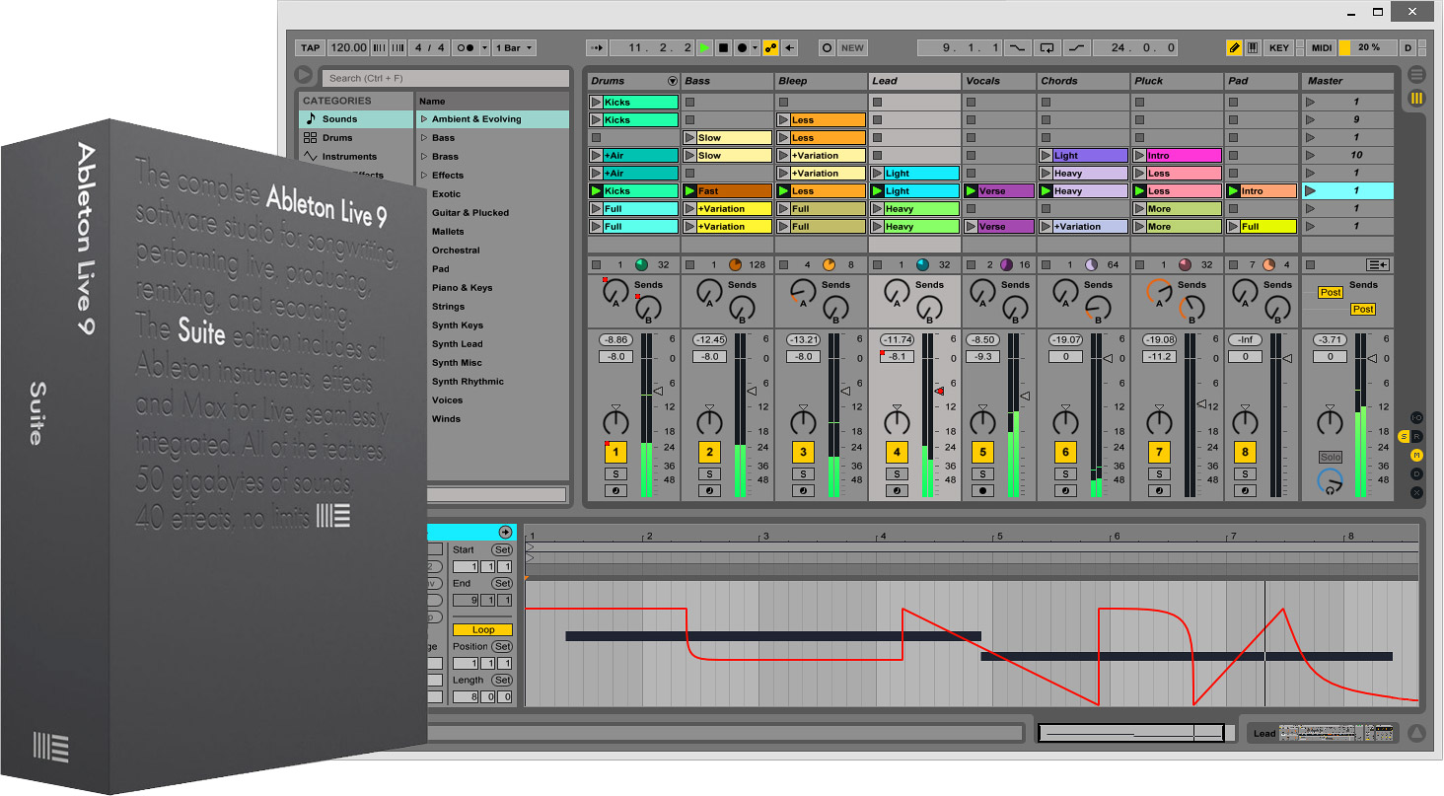Image resolution: width=1444 pixels, height=796 pixels.
Task: Toggle the Mixer section M button
Action: pyautogui.click(x=1417, y=455)
